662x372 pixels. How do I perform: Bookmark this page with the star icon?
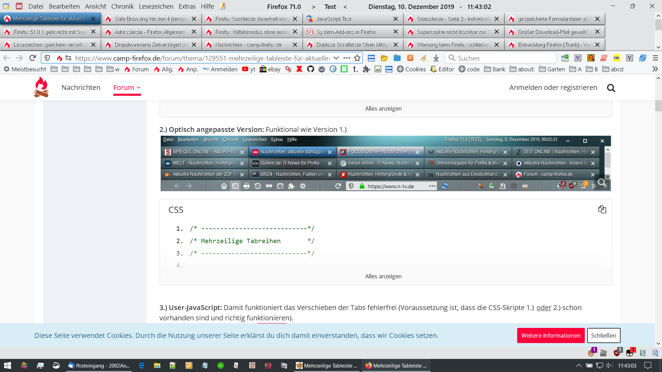pyautogui.click(x=357, y=58)
